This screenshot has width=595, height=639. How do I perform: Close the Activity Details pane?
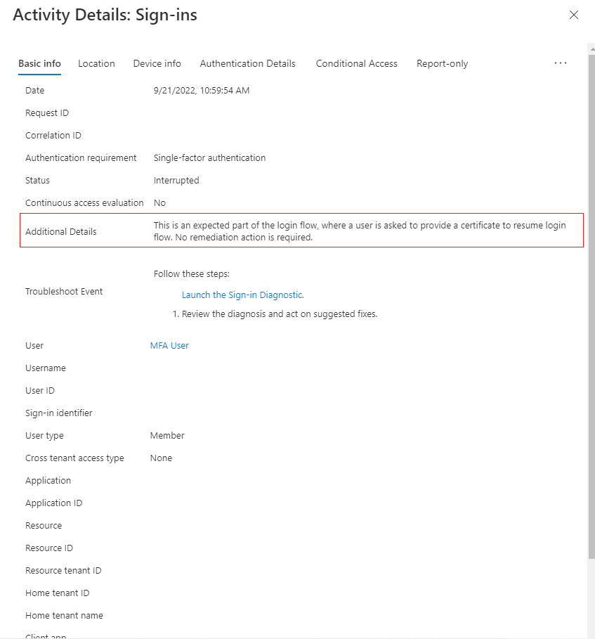[574, 15]
